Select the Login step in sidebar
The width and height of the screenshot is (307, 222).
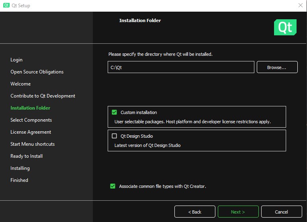[x=16, y=60]
